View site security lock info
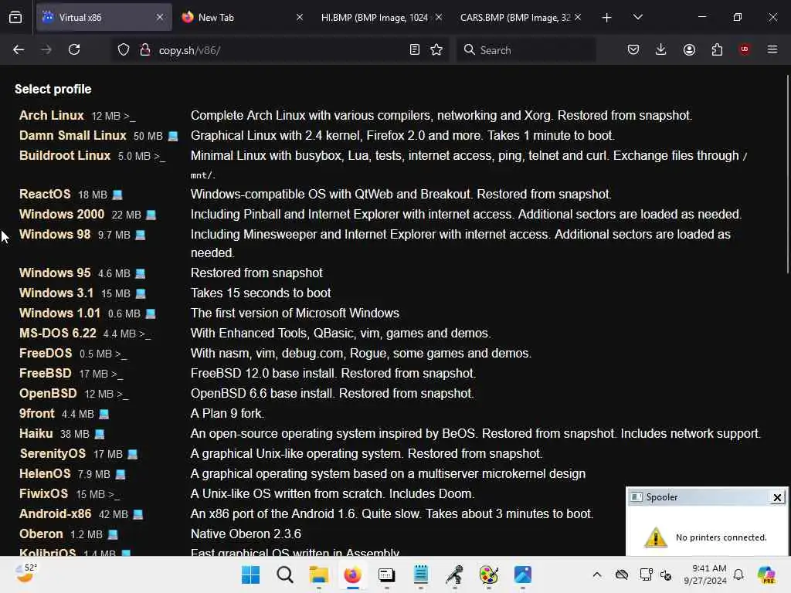The height and width of the screenshot is (593, 791). pos(144,50)
